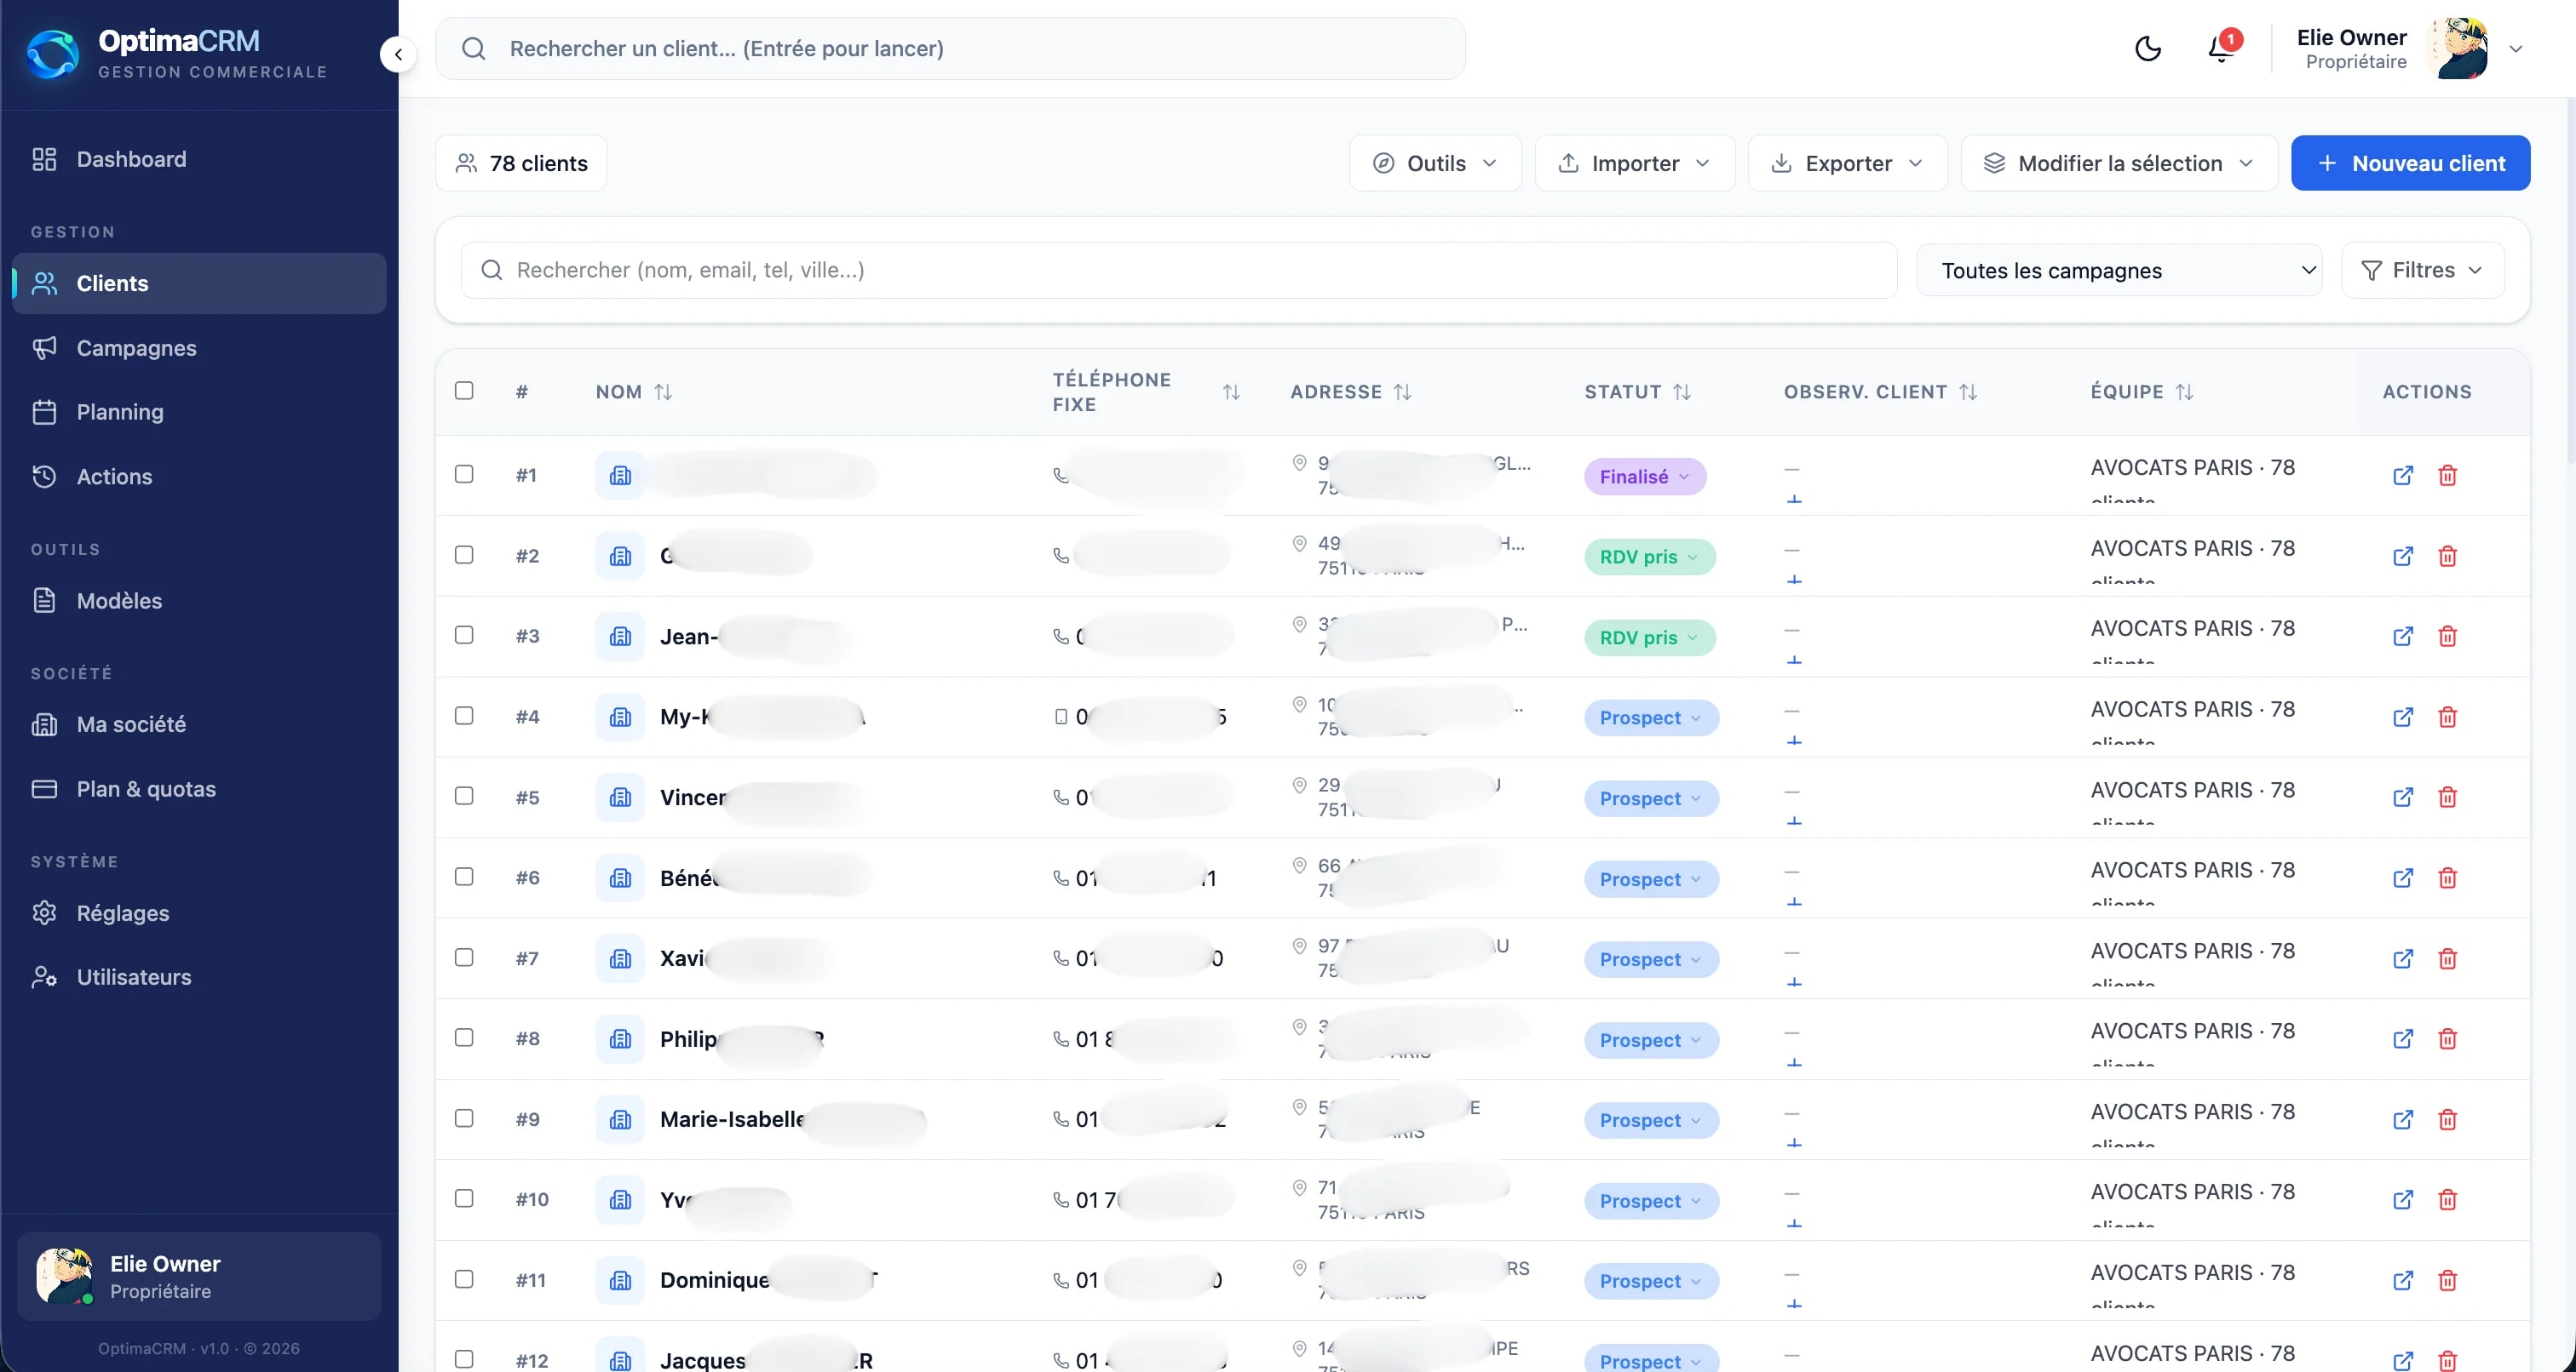Collapse the sidebar arrow button
Image resolution: width=2576 pixels, height=1372 pixels.
coord(398,54)
